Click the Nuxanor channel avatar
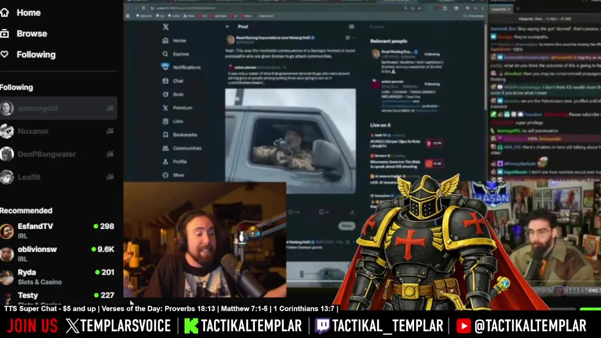This screenshot has height=338, width=601. click(7, 131)
